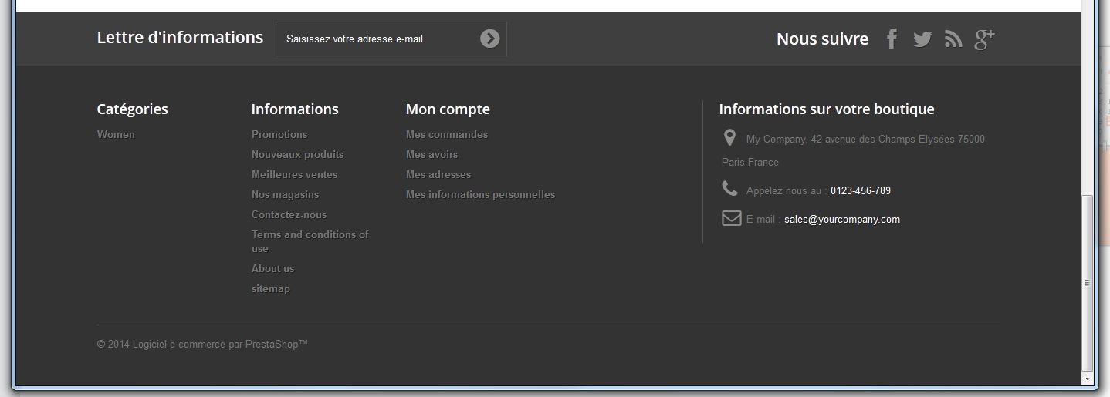
Task: Open the Google Plus social icon
Action: [x=984, y=39]
